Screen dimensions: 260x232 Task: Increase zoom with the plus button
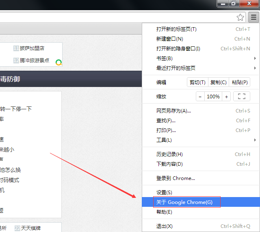point(226,97)
